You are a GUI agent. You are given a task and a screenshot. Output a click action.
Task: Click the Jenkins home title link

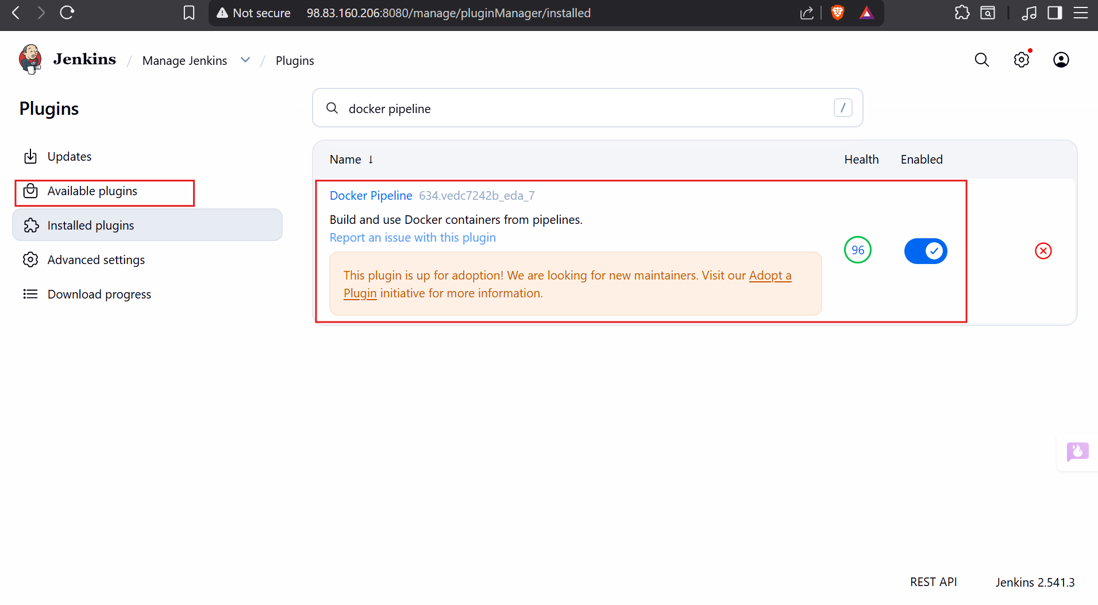tap(84, 59)
